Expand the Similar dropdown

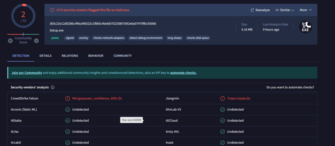pyautogui.click(x=285, y=10)
